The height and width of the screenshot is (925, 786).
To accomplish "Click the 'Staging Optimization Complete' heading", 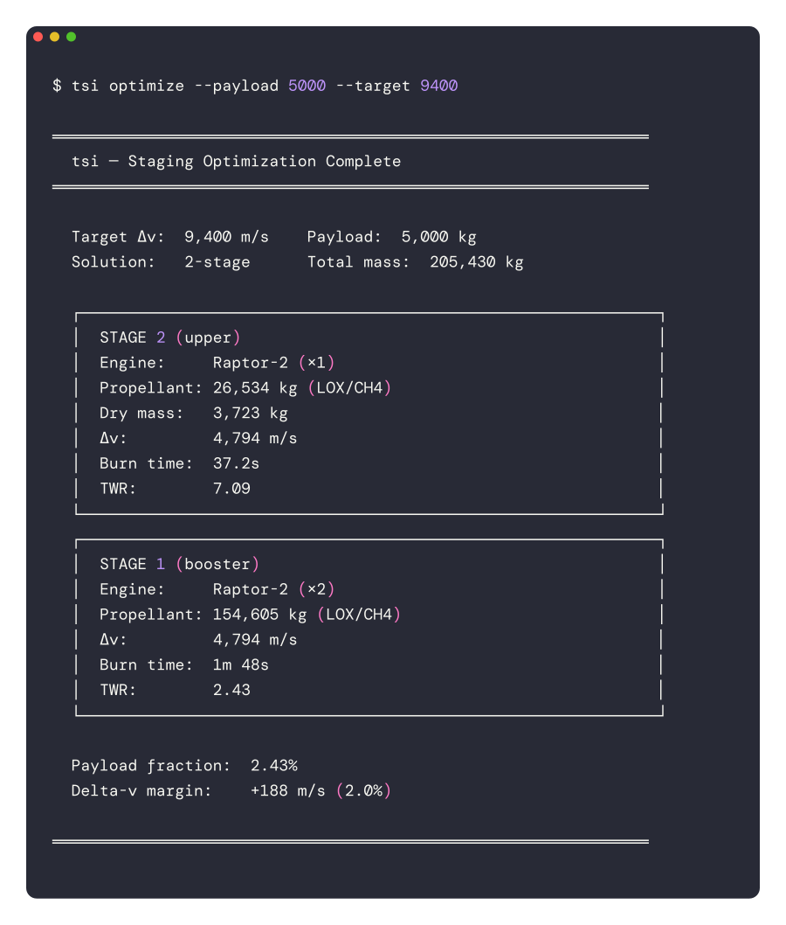I will 265,161.
